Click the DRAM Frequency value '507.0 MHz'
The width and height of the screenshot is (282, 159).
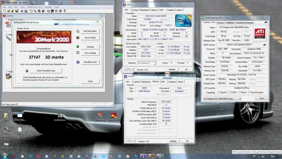point(166,102)
